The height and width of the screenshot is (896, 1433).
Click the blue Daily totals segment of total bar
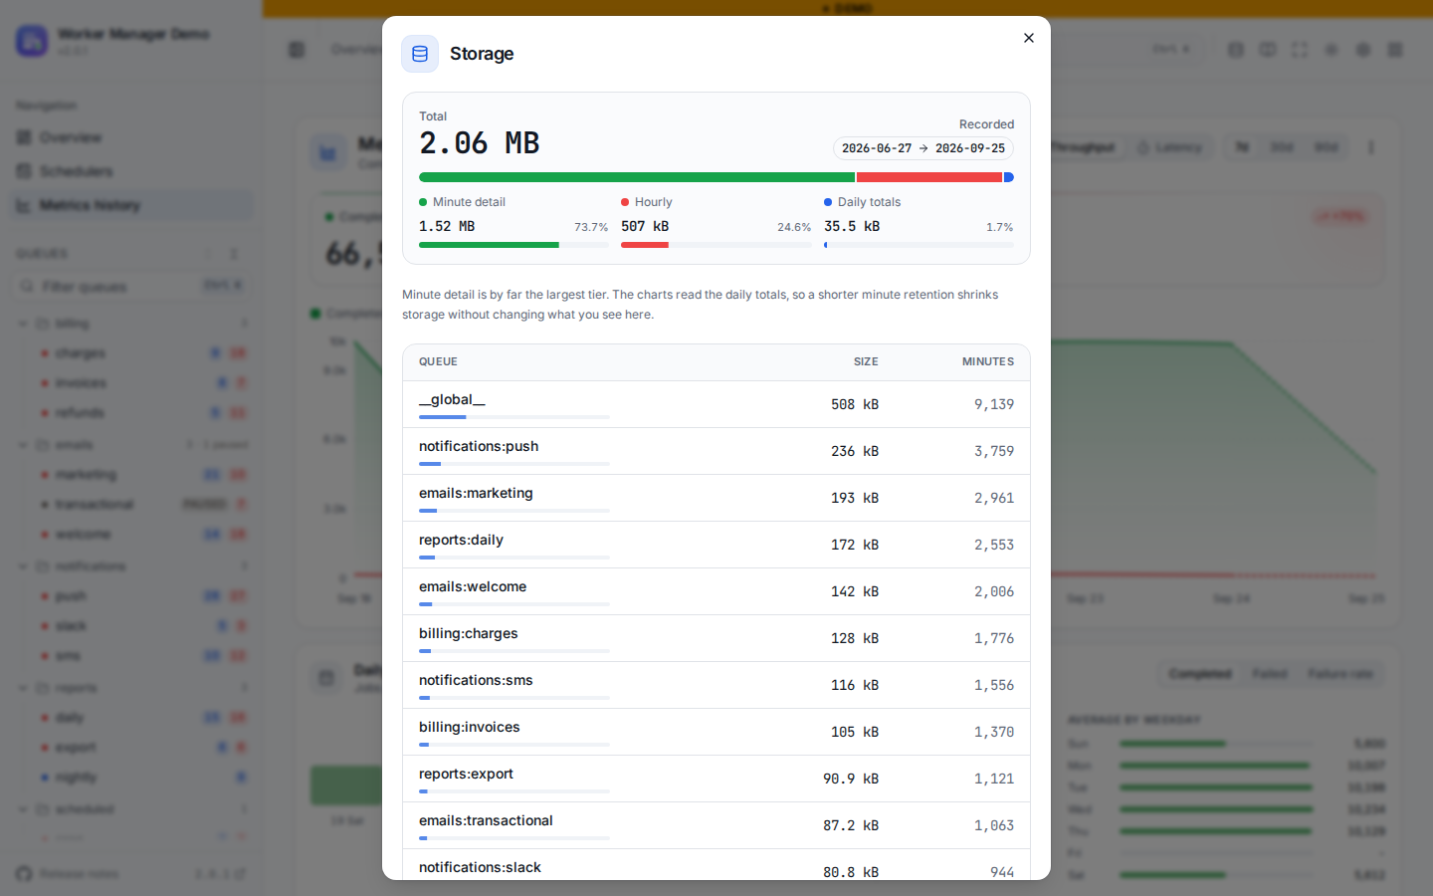click(x=1009, y=177)
